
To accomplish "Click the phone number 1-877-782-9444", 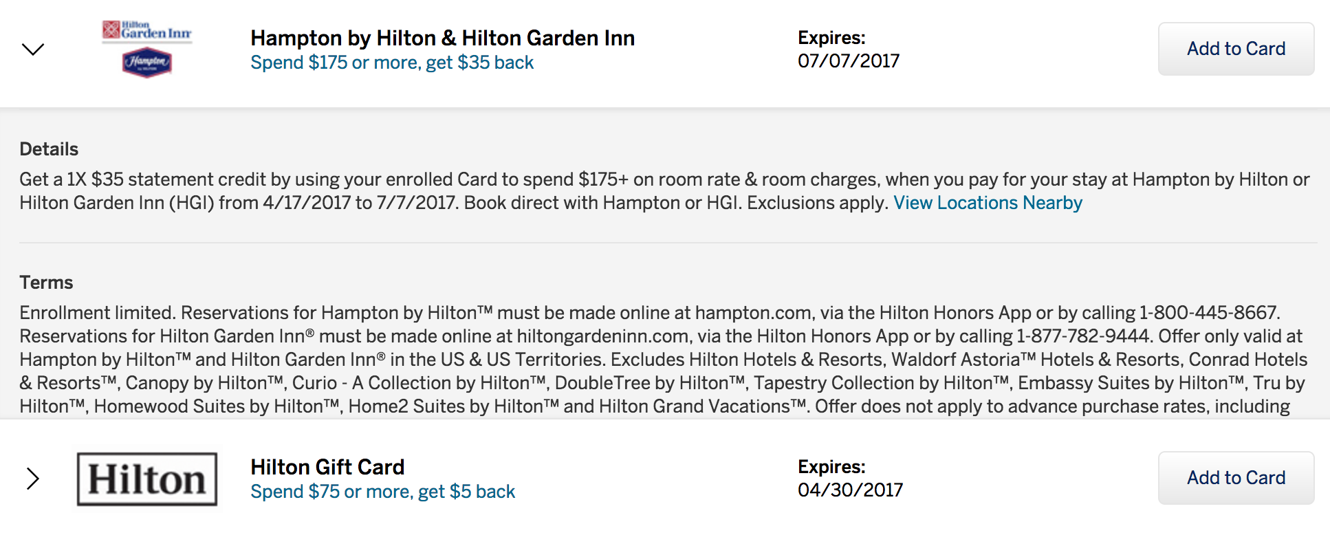I will (x=1082, y=336).
